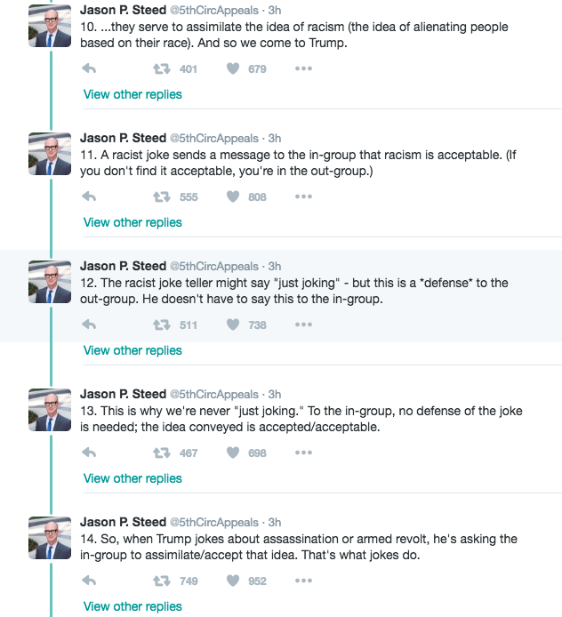The height and width of the screenshot is (617, 562).
Task: Toggle like on tweet 11 with 808 likes
Action: click(233, 196)
